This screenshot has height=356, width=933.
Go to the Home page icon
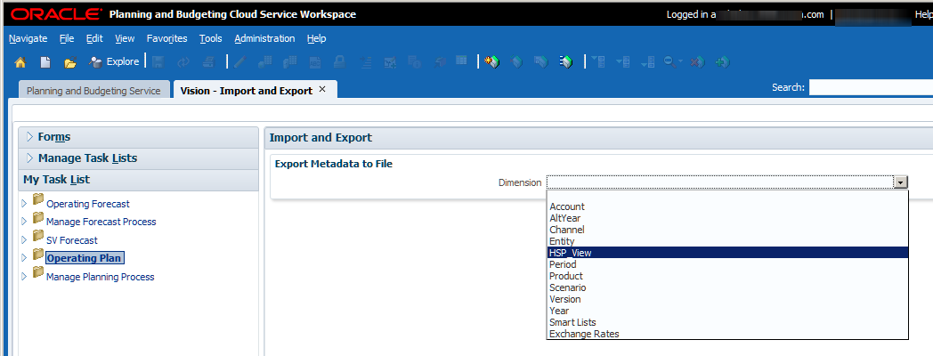pos(20,62)
